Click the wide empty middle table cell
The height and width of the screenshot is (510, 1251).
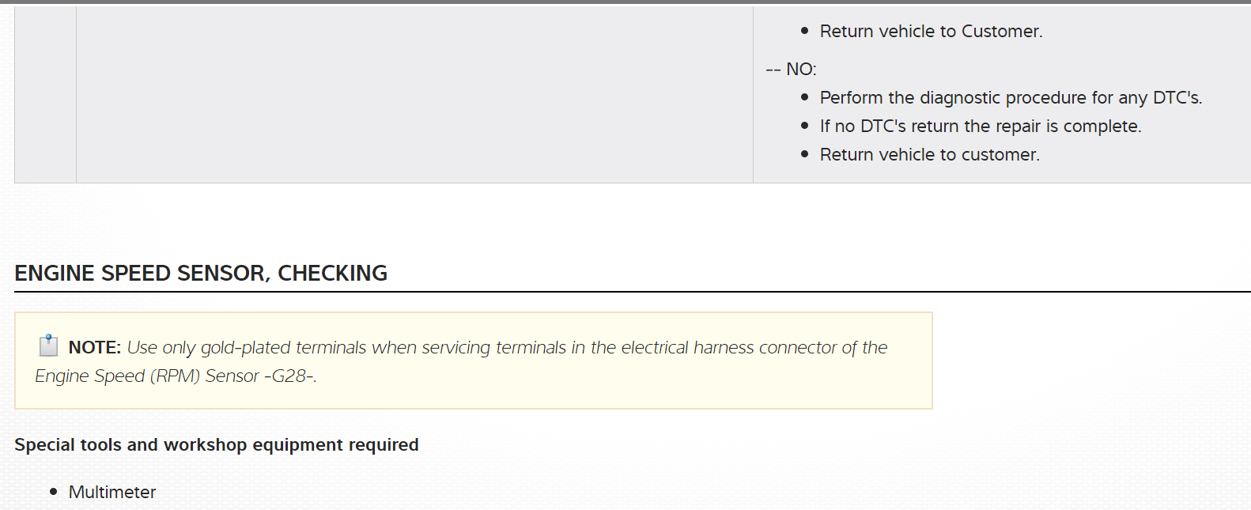414,94
